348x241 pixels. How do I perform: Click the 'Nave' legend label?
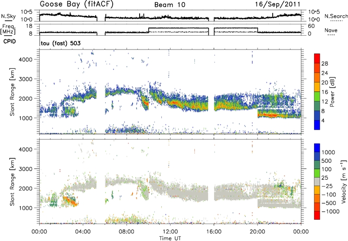(331, 30)
